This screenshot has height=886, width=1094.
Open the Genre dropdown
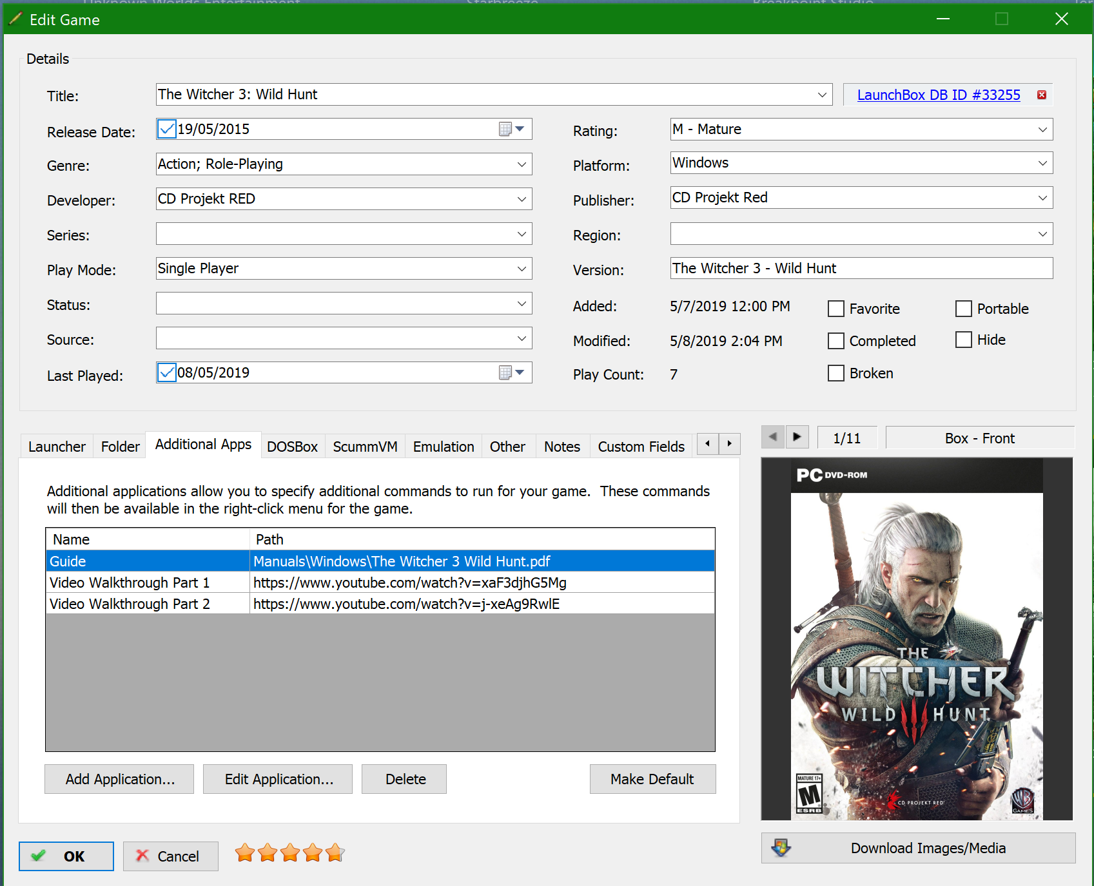tap(522, 164)
